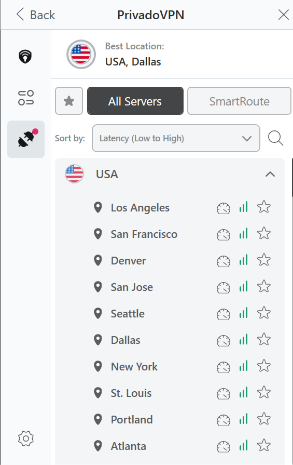Switch to SmartRoute tab
Screen dimensions: 293x465
tap(239, 101)
